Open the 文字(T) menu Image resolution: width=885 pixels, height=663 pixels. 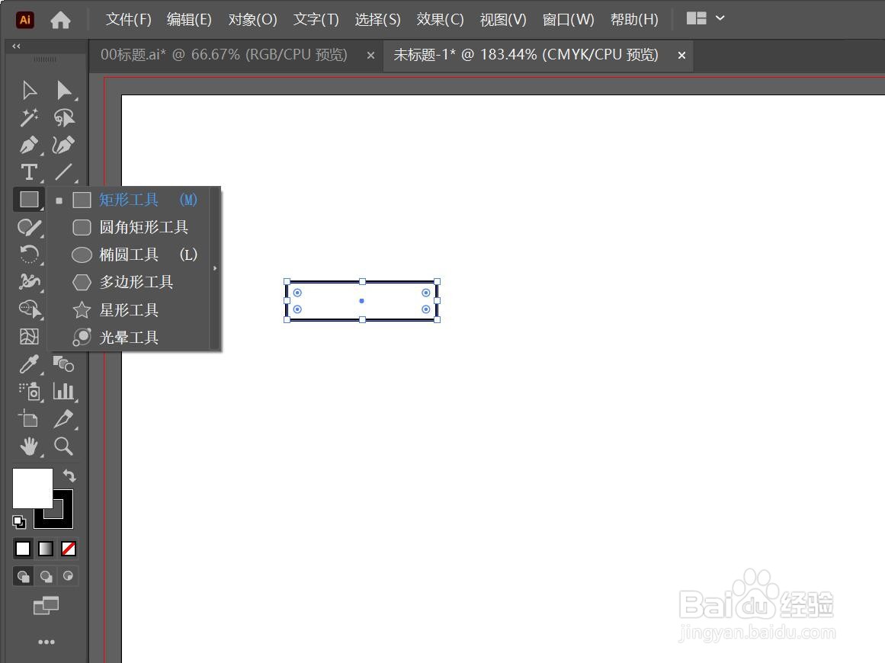click(316, 20)
